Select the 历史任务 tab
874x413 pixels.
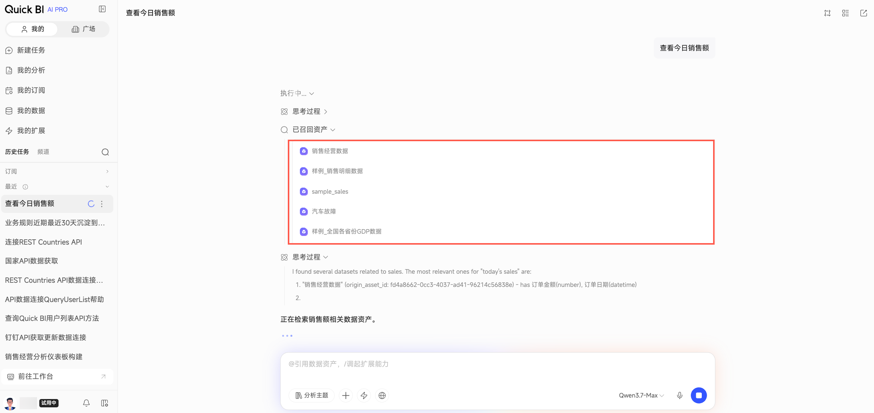17,152
